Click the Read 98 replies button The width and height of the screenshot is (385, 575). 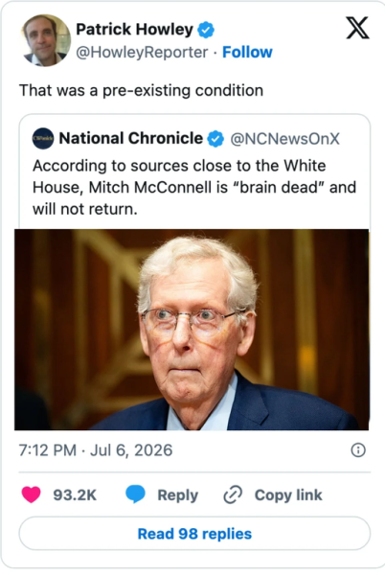click(194, 534)
